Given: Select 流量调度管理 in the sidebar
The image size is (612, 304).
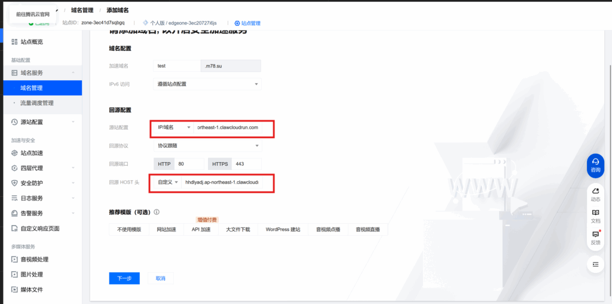Looking at the screenshot, I should point(37,103).
